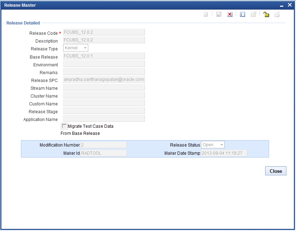Click the yellow Unlock padlock icon
296x231 pixels.
point(266,14)
